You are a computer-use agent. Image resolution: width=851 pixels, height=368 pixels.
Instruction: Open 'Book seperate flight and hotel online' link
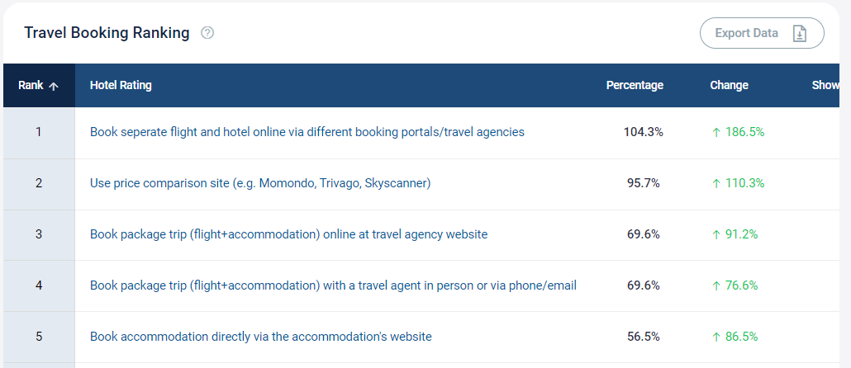307,132
